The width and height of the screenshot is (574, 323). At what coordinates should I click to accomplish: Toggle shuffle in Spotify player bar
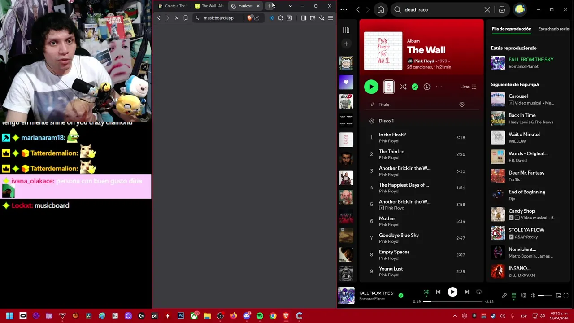pyautogui.click(x=426, y=292)
